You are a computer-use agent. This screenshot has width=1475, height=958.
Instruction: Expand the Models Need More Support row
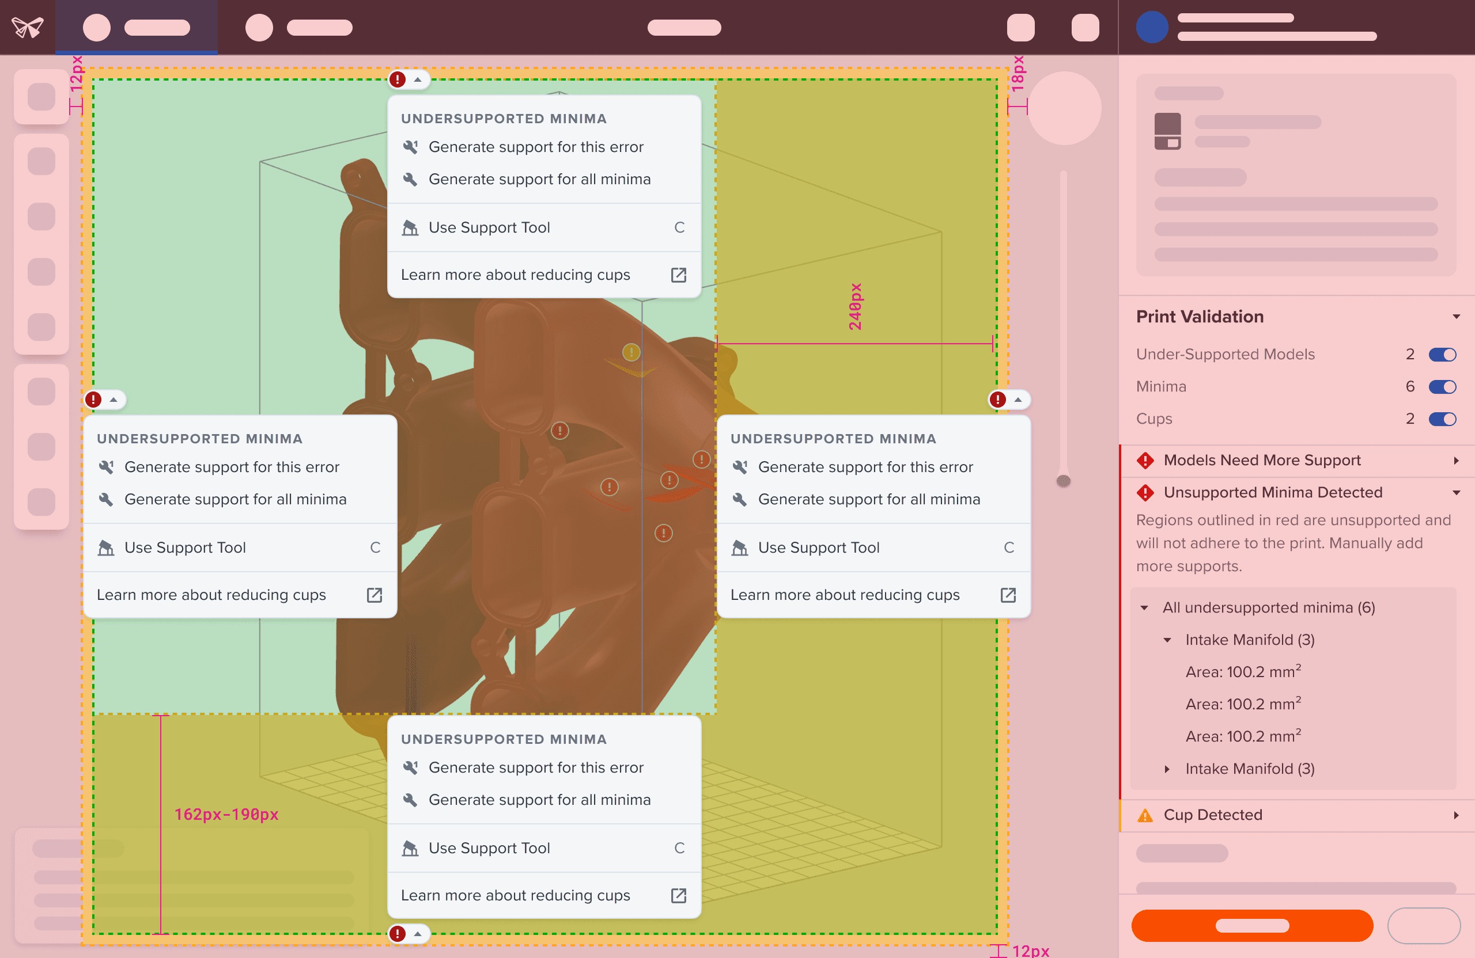point(1456,460)
